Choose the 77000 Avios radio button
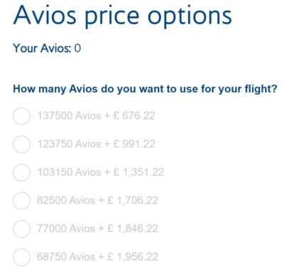 [21, 229]
